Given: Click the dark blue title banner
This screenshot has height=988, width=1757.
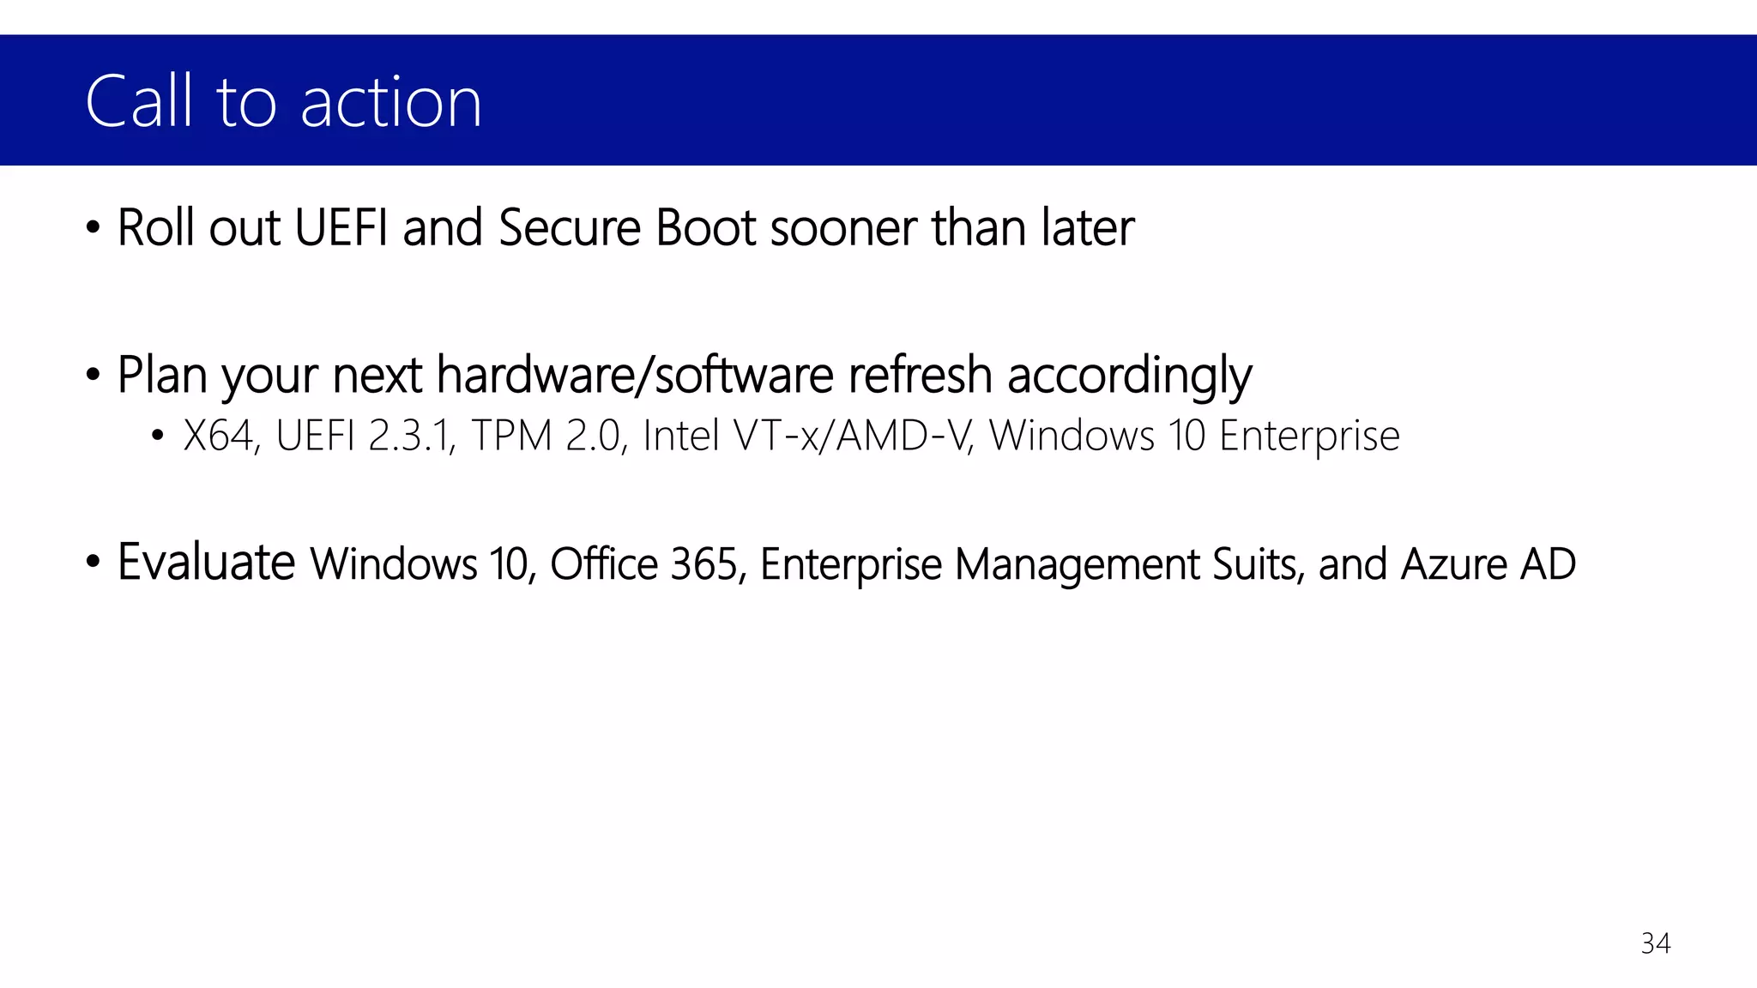Looking at the screenshot, I should click(878, 100).
